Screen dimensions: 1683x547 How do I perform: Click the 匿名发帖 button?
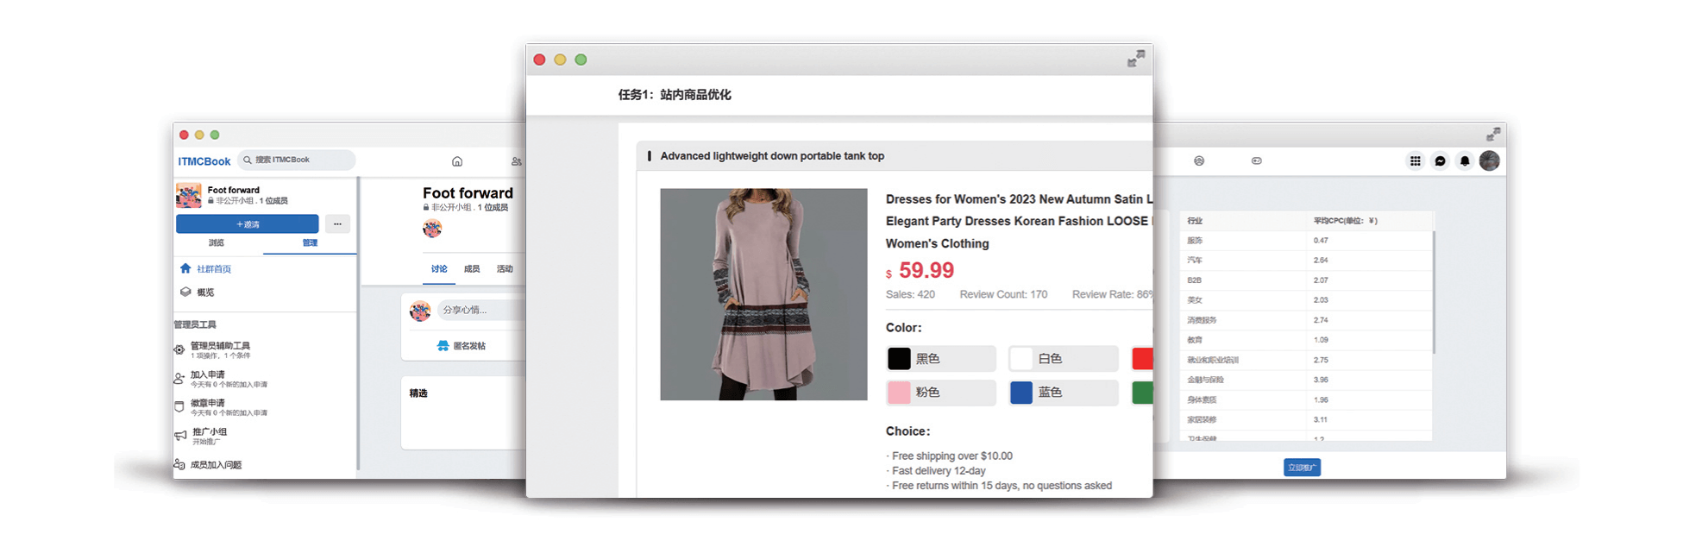[462, 345]
